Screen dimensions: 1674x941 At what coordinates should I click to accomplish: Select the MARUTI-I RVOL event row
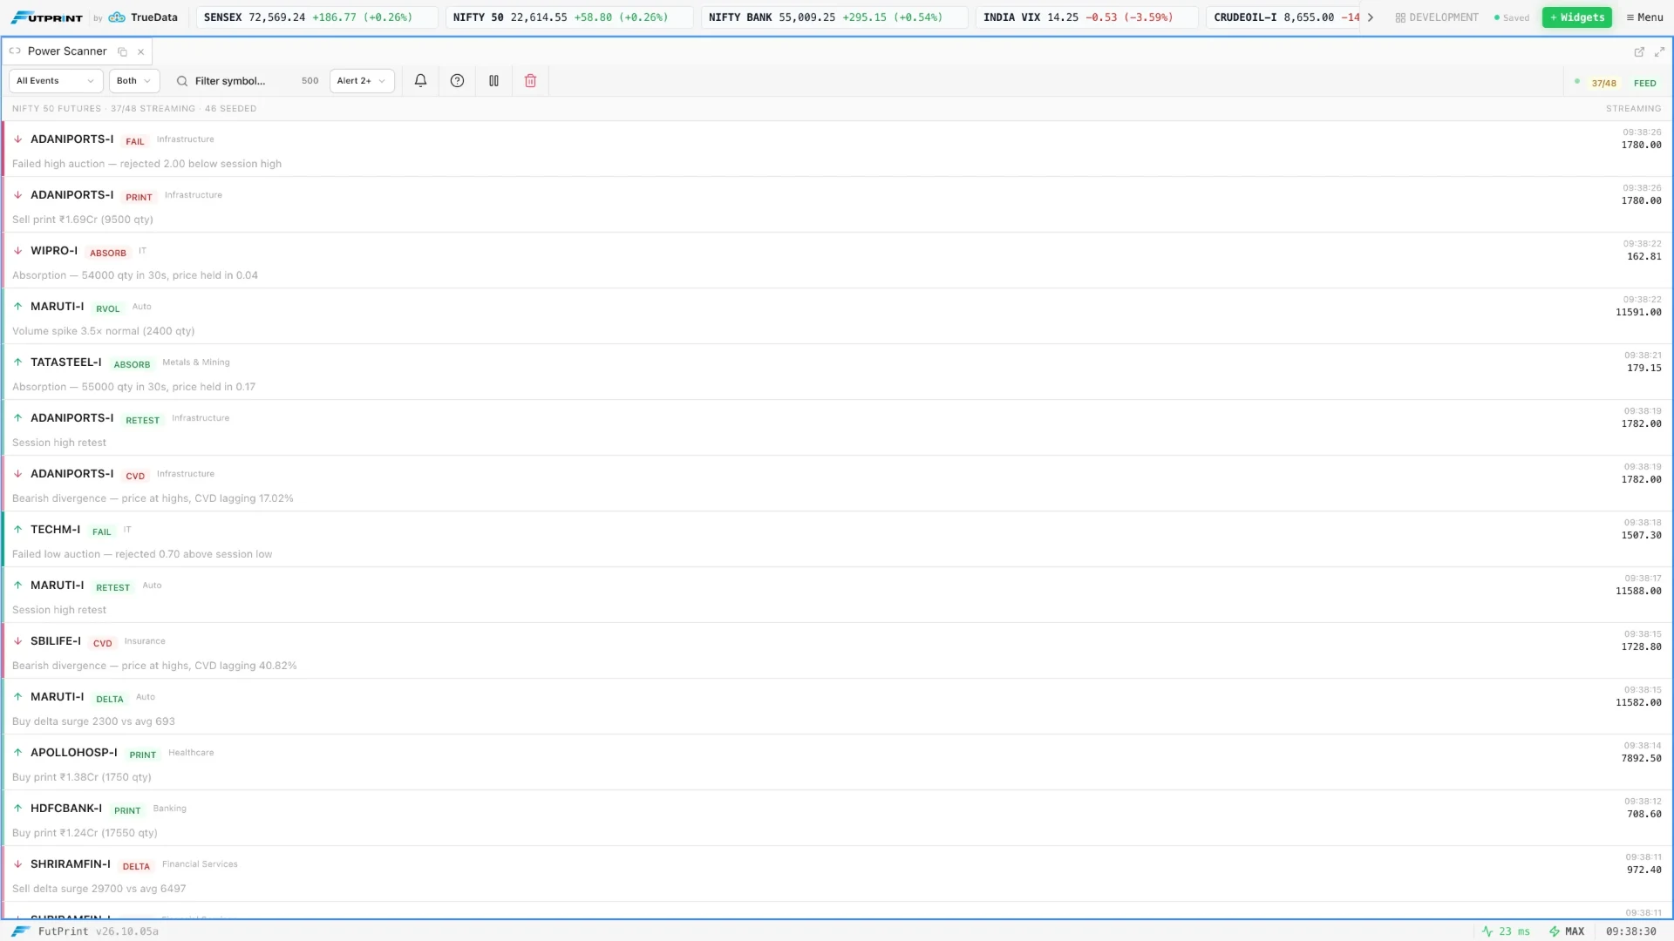point(837,316)
